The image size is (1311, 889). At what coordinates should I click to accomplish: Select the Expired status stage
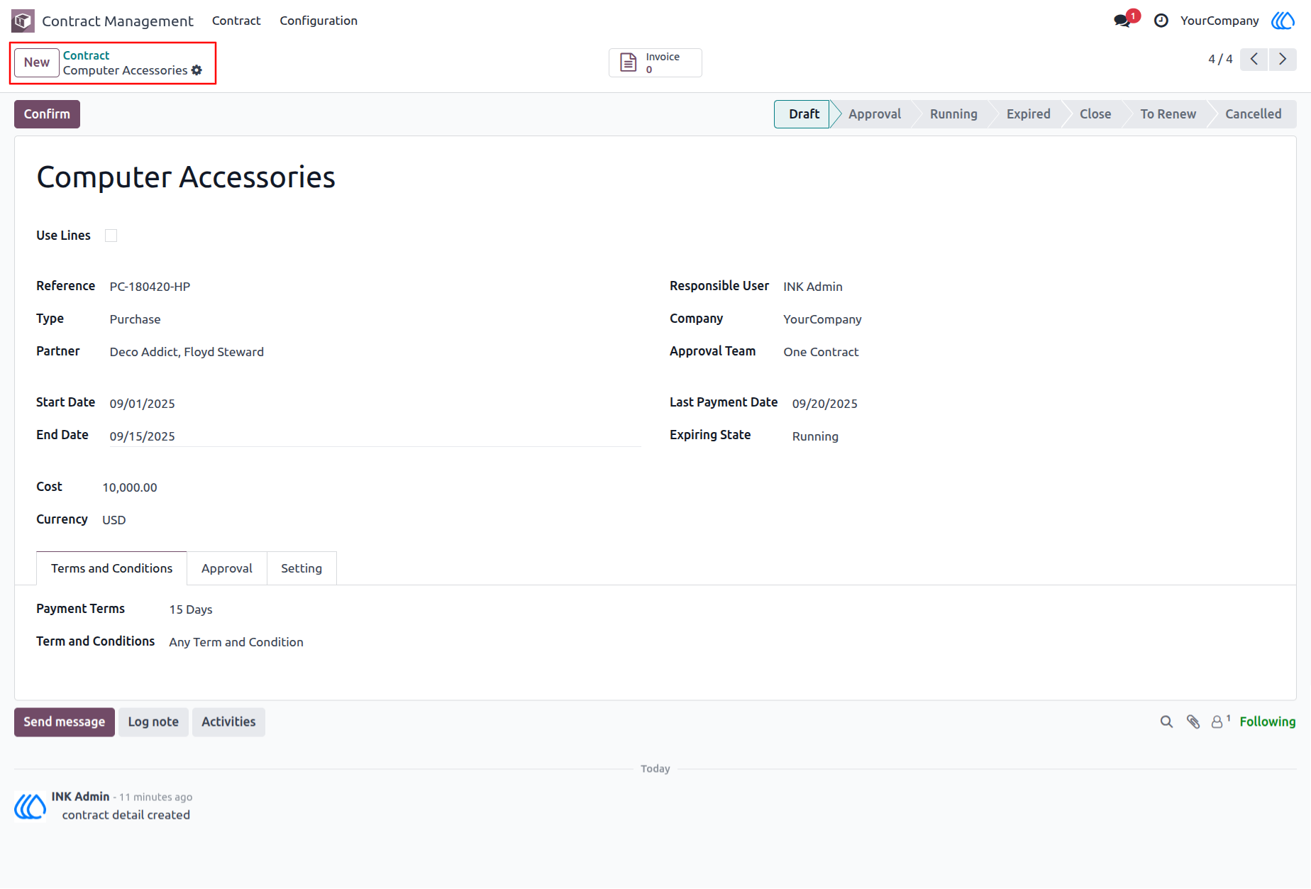click(1029, 114)
